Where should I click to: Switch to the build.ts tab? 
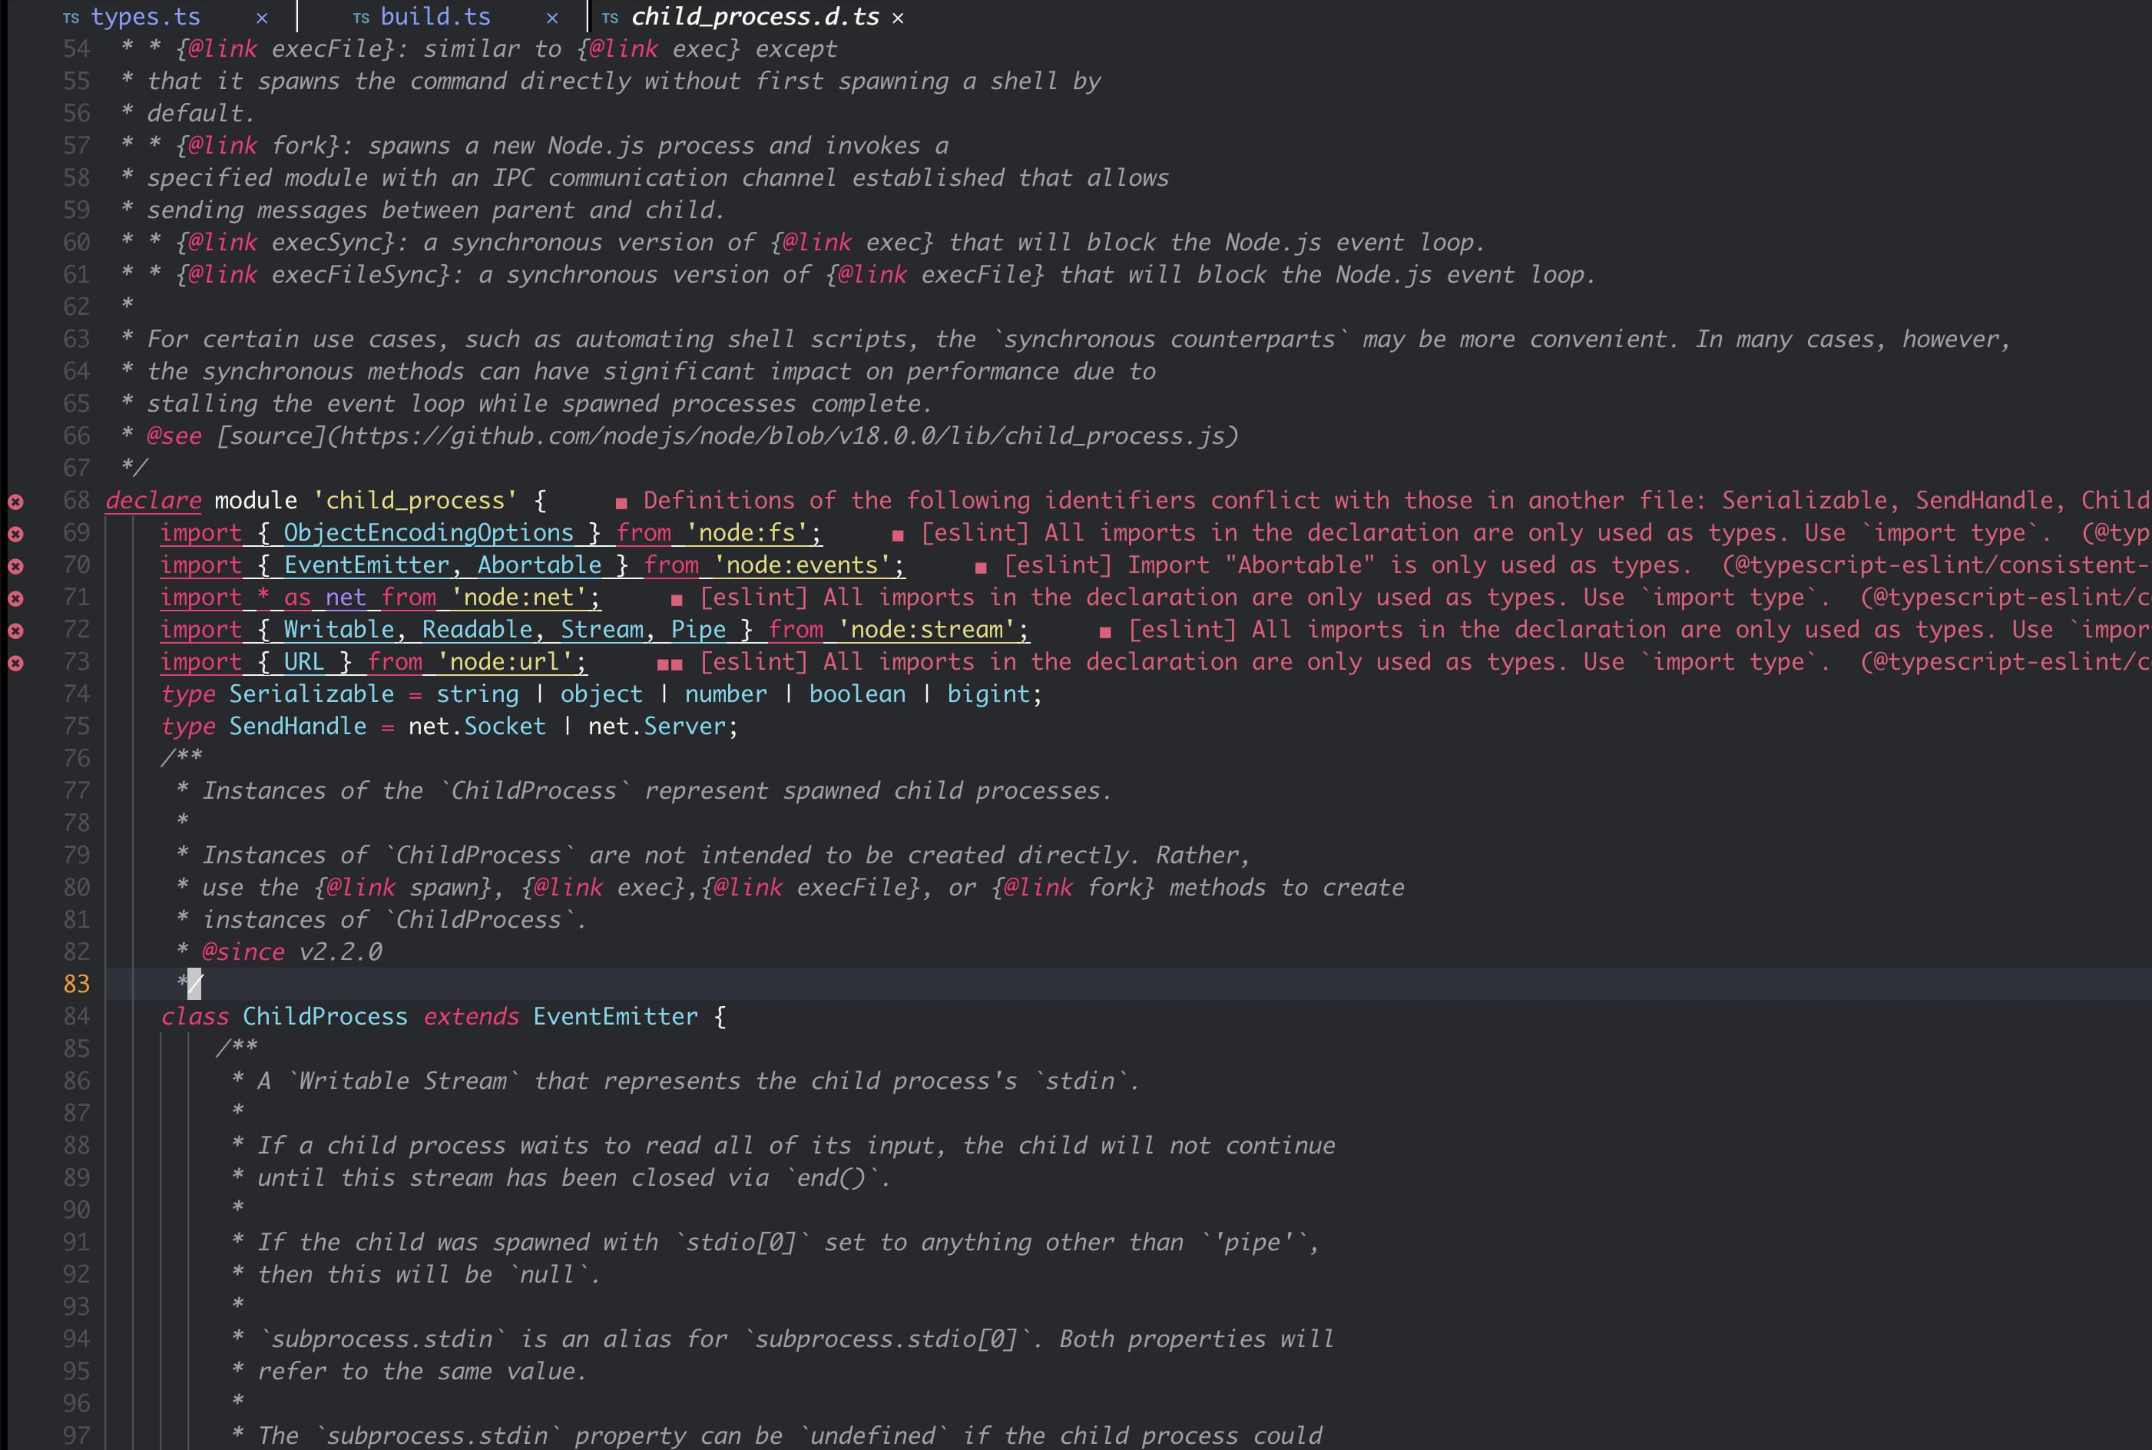pos(435,17)
